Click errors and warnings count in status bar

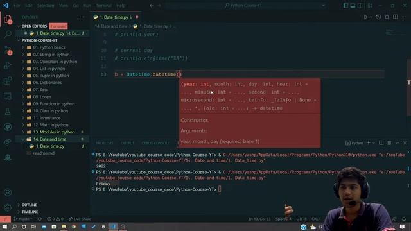click(55, 219)
